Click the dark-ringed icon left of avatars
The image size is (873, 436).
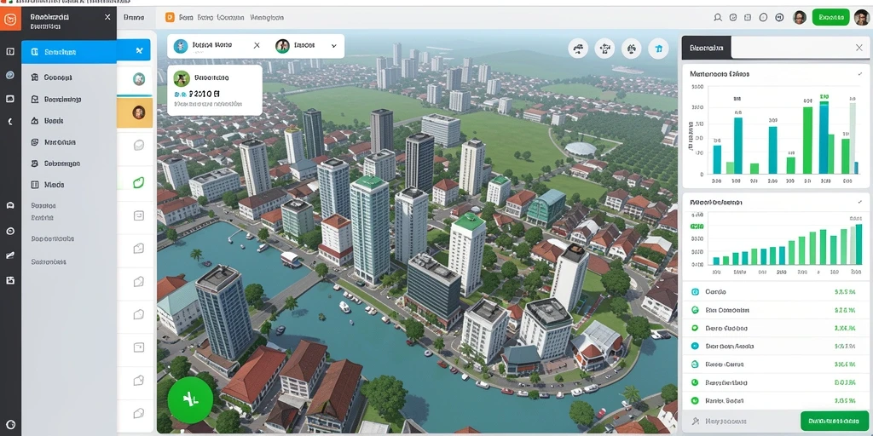(779, 18)
